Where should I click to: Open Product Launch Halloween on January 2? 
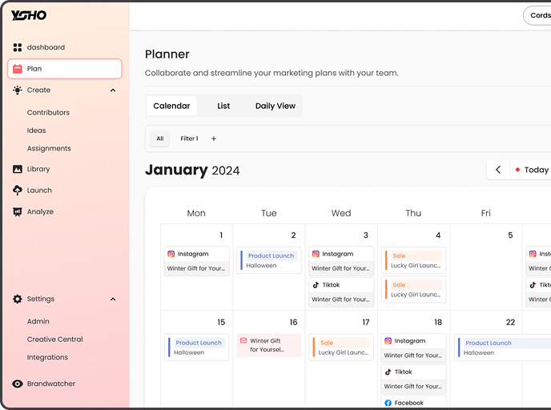(269, 260)
